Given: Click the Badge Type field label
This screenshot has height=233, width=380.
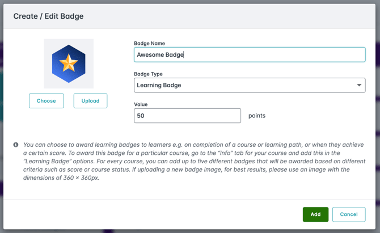Looking at the screenshot, I should [149, 74].
